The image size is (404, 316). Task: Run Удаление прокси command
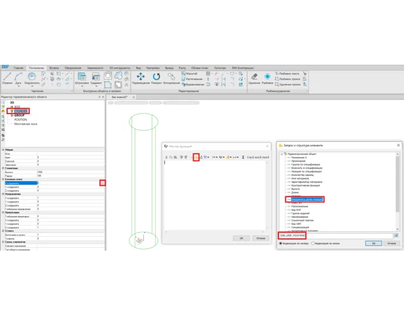click(x=288, y=84)
